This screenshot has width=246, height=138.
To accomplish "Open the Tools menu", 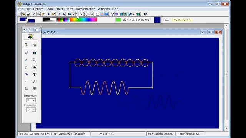I will [x=49, y=9].
